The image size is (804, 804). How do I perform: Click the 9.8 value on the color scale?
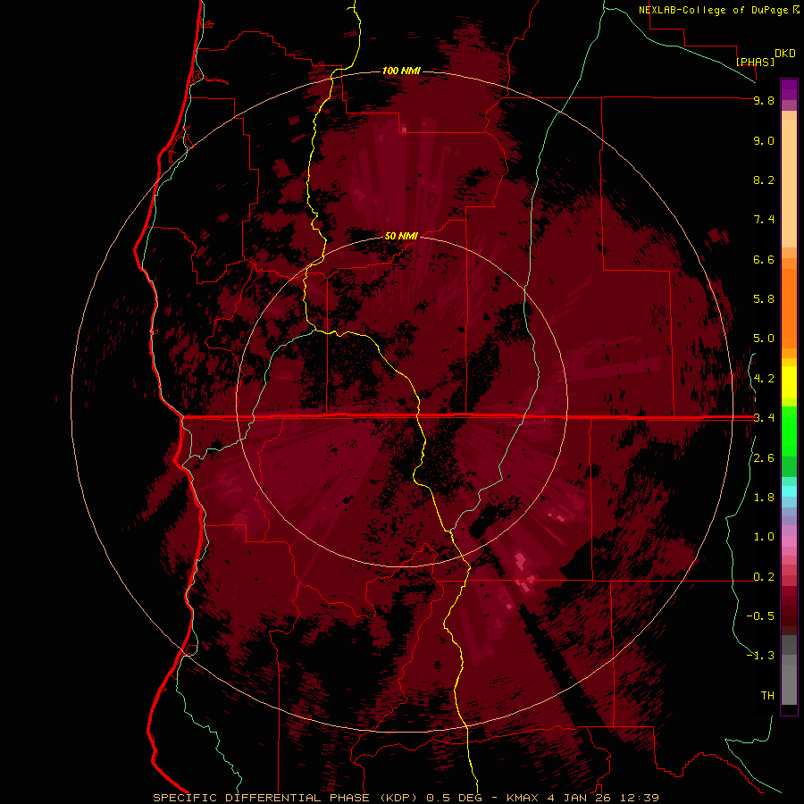(764, 100)
